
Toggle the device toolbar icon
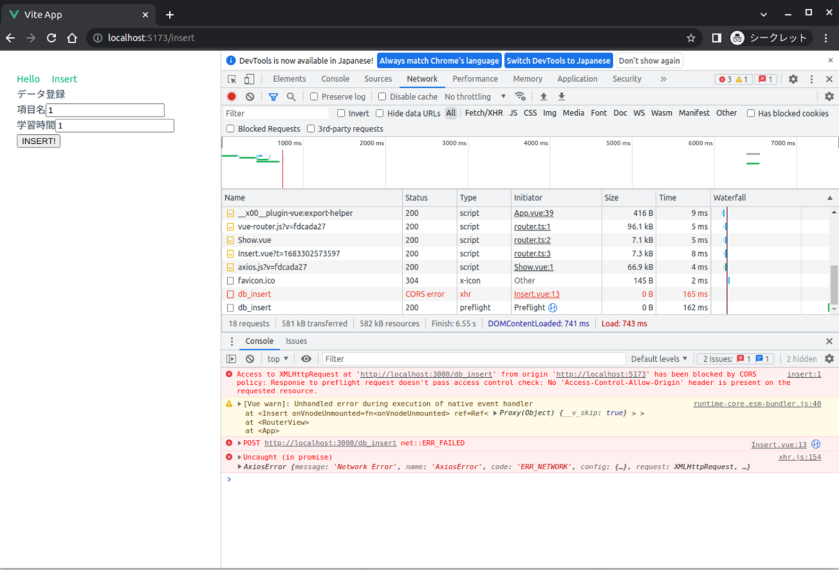click(x=249, y=79)
